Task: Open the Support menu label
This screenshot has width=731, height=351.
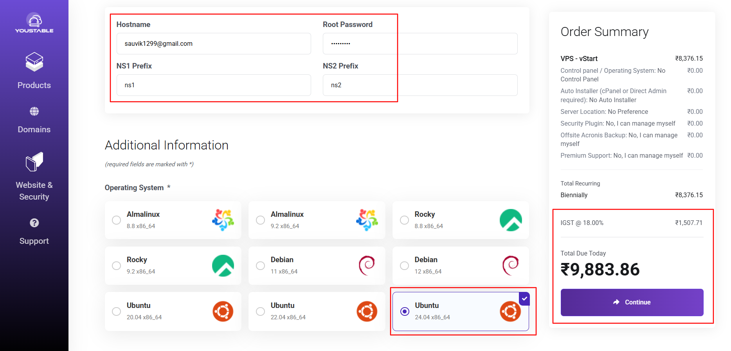Action: click(x=34, y=241)
